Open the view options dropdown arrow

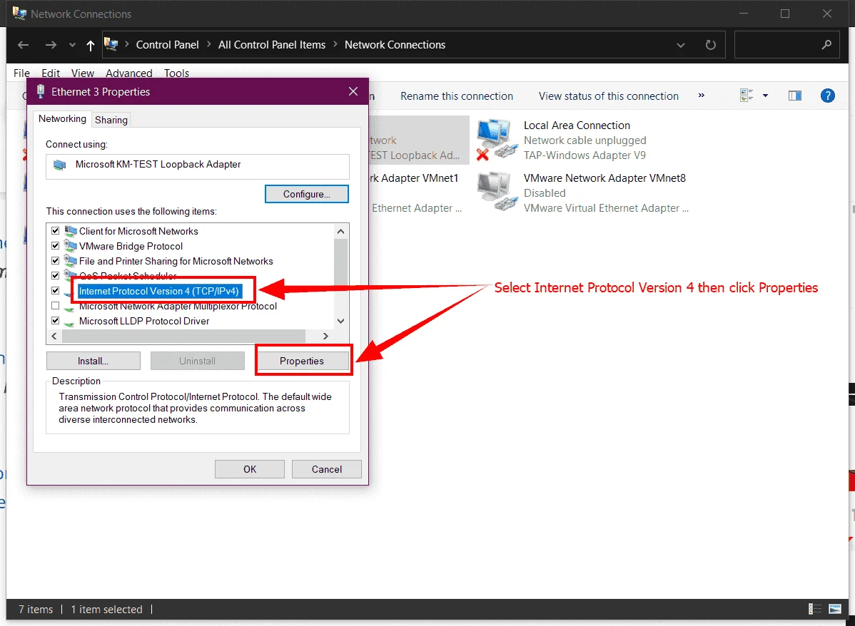(765, 96)
